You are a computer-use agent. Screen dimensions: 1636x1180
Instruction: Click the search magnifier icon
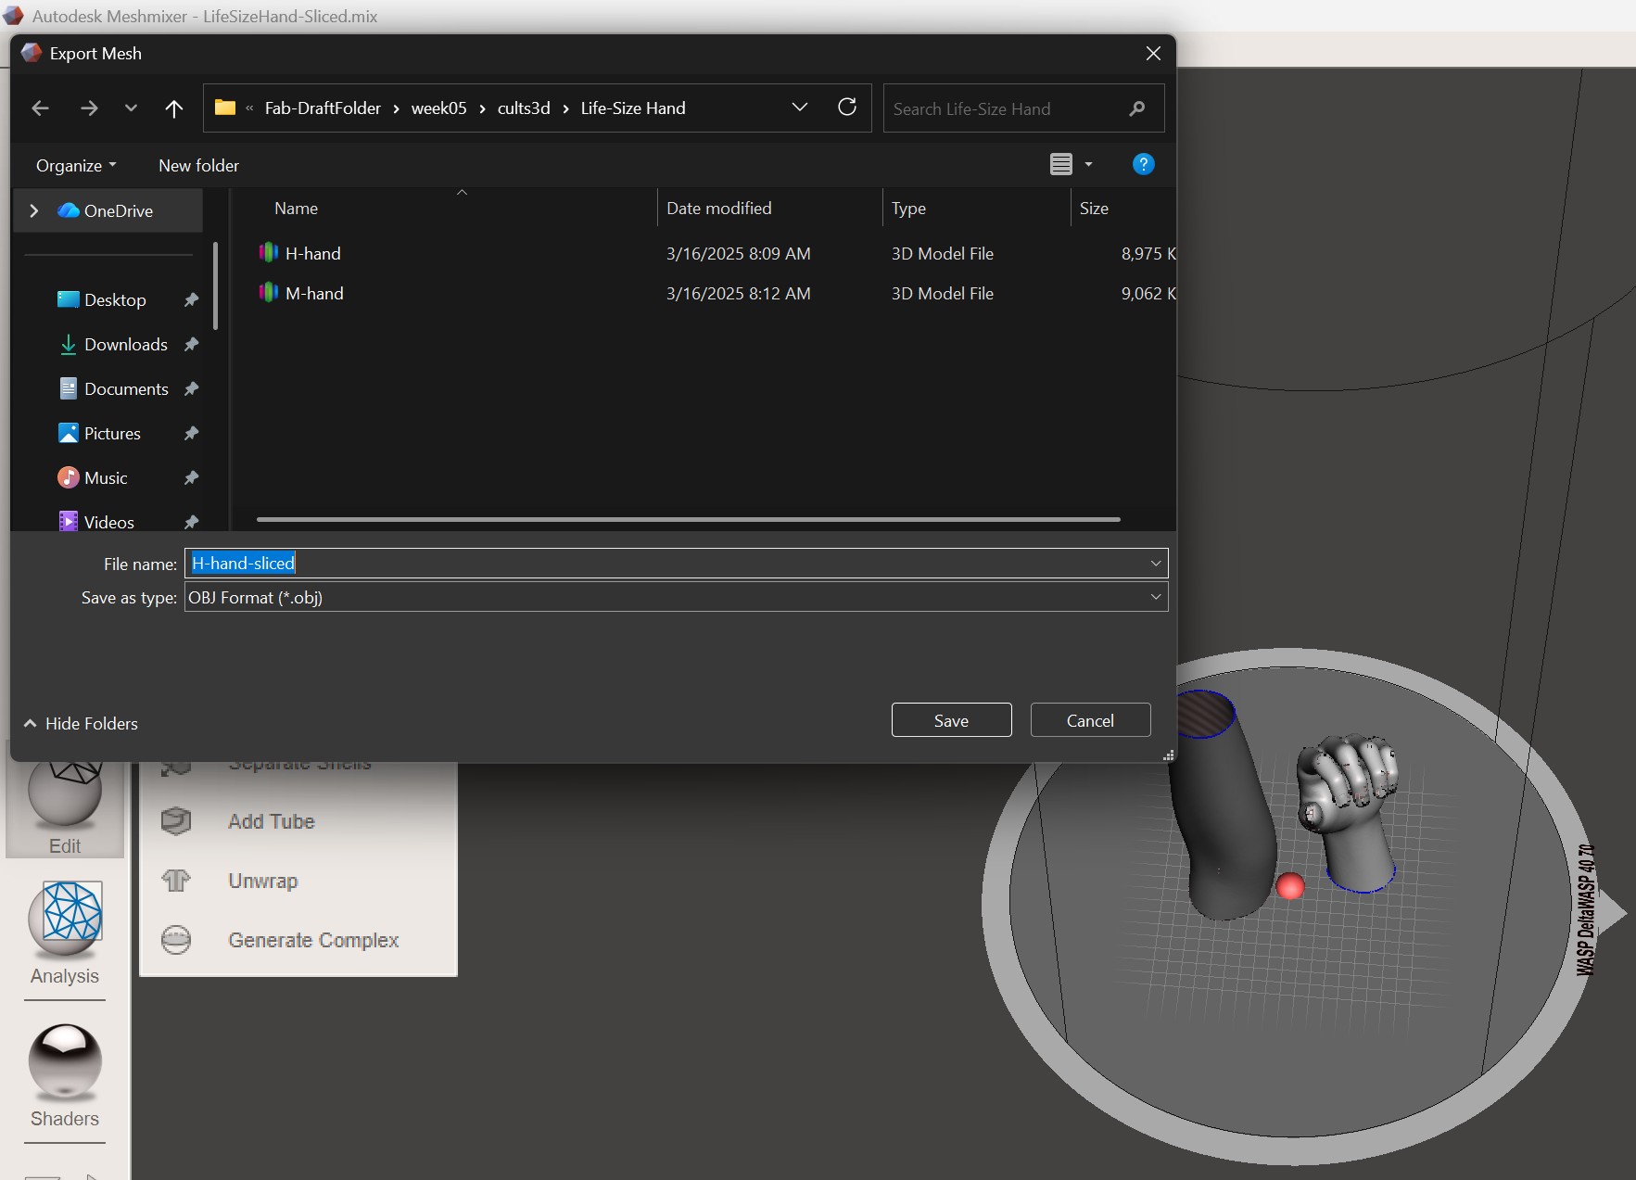point(1137,108)
